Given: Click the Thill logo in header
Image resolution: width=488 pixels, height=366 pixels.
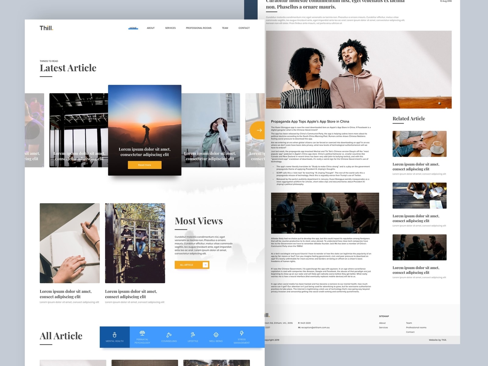Looking at the screenshot, I should 46,28.
